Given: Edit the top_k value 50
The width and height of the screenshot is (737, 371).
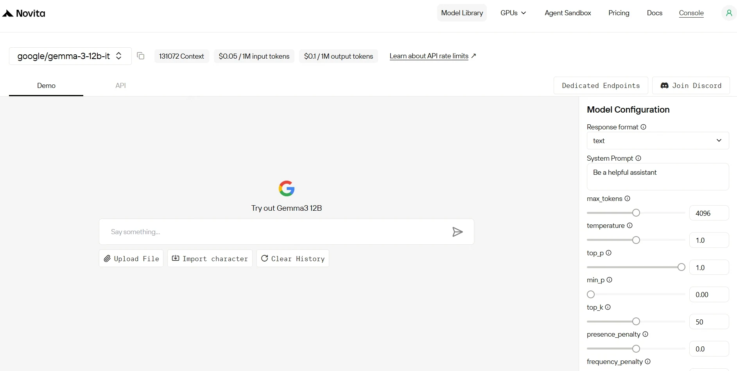Looking at the screenshot, I should pyautogui.click(x=709, y=322).
